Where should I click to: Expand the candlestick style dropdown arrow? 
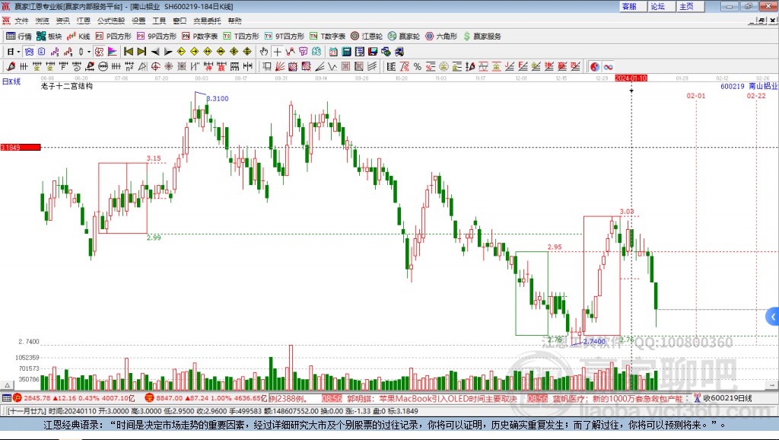coord(89,52)
